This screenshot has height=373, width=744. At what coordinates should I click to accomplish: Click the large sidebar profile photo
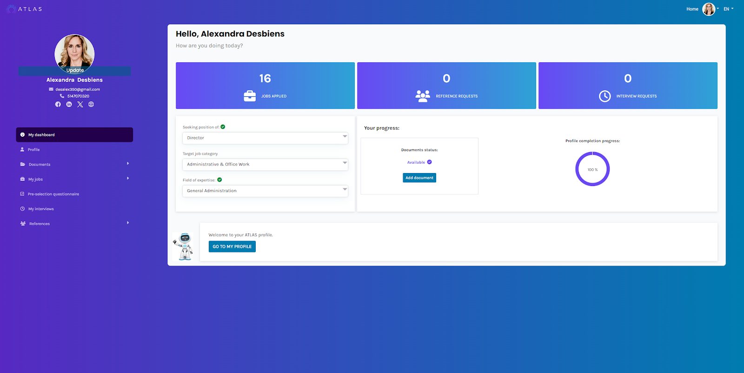[74, 54]
